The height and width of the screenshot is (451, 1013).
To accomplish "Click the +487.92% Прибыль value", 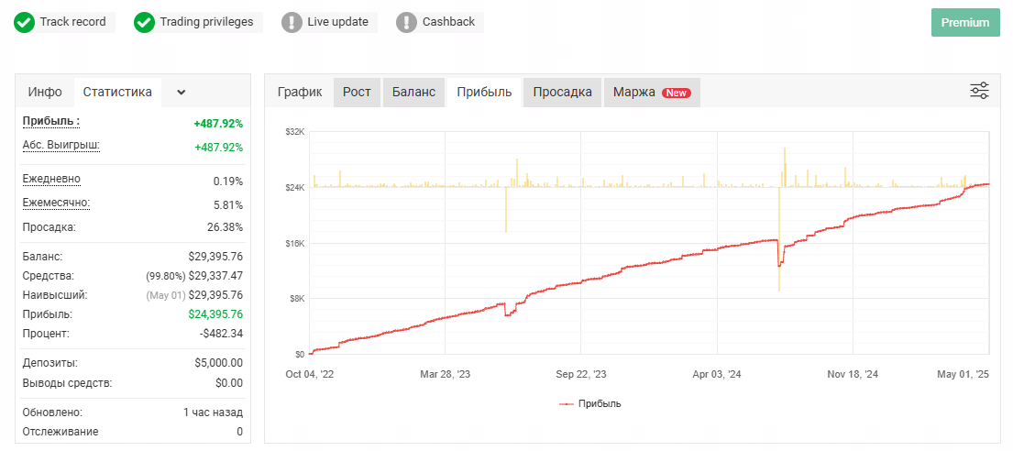I will (x=218, y=124).
